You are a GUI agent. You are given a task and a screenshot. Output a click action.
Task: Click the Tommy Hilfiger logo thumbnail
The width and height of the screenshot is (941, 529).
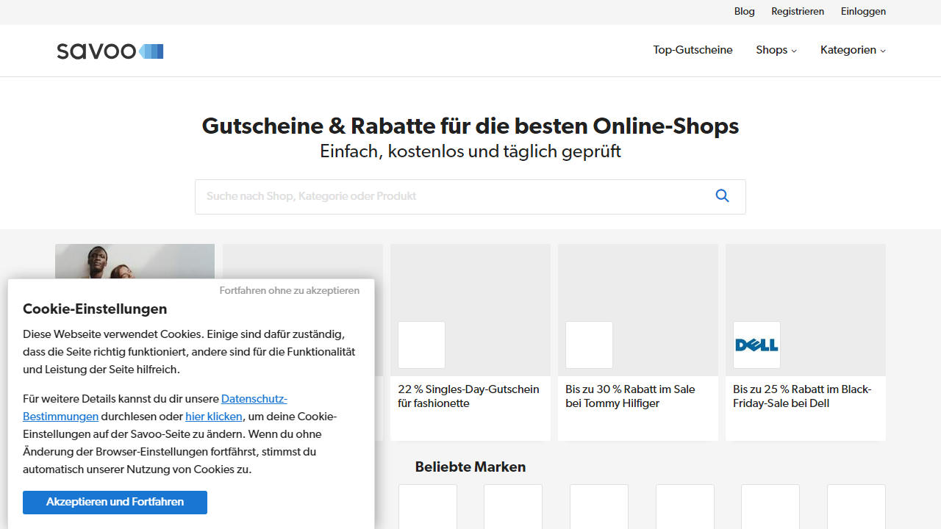589,345
